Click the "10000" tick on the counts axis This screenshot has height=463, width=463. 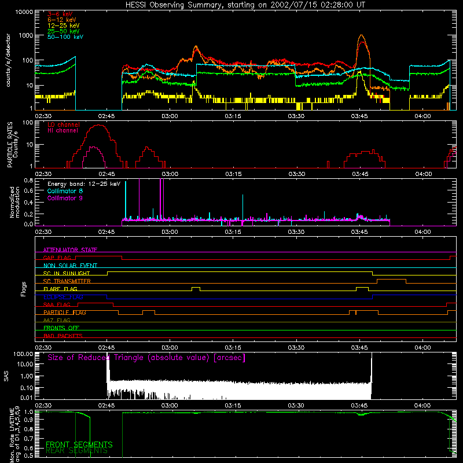click(24, 12)
